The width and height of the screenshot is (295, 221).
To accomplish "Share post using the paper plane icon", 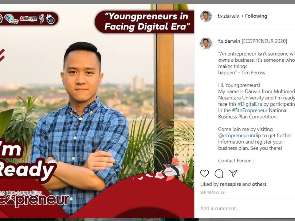I will (x=233, y=173).
